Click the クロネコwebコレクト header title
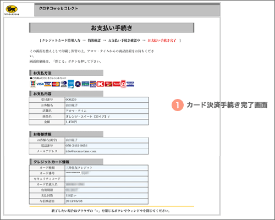Image resolution: width=275 pixels, height=220 pixels. click(x=58, y=8)
